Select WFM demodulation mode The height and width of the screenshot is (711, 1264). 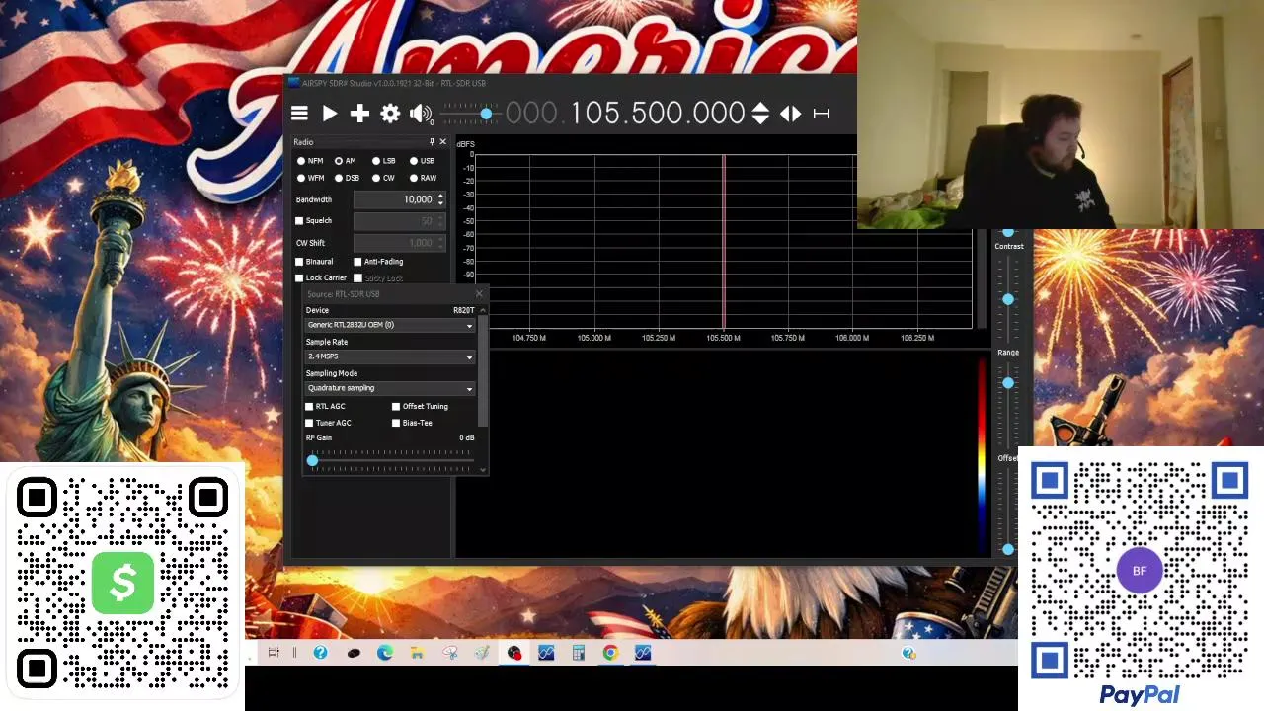[x=310, y=178]
